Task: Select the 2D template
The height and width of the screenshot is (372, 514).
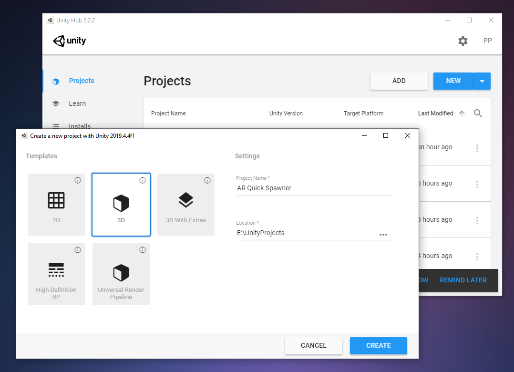Action: 56,205
